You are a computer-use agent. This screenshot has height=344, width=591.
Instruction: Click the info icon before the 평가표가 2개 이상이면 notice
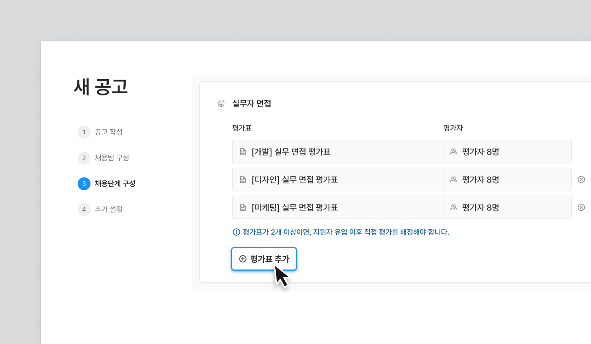tap(236, 232)
